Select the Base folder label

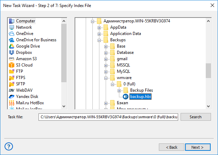coord(121,46)
